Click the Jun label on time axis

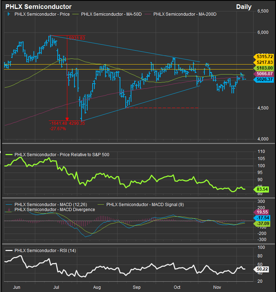point(16,287)
